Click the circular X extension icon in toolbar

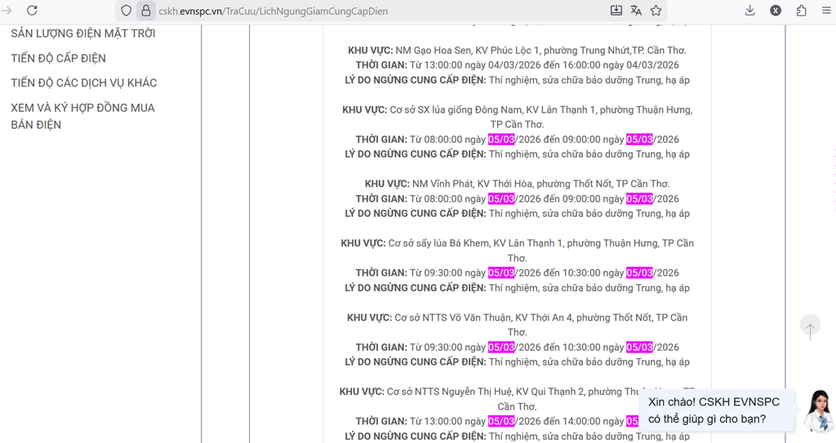pyautogui.click(x=776, y=11)
